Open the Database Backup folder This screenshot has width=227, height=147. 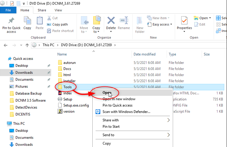tap(28, 94)
